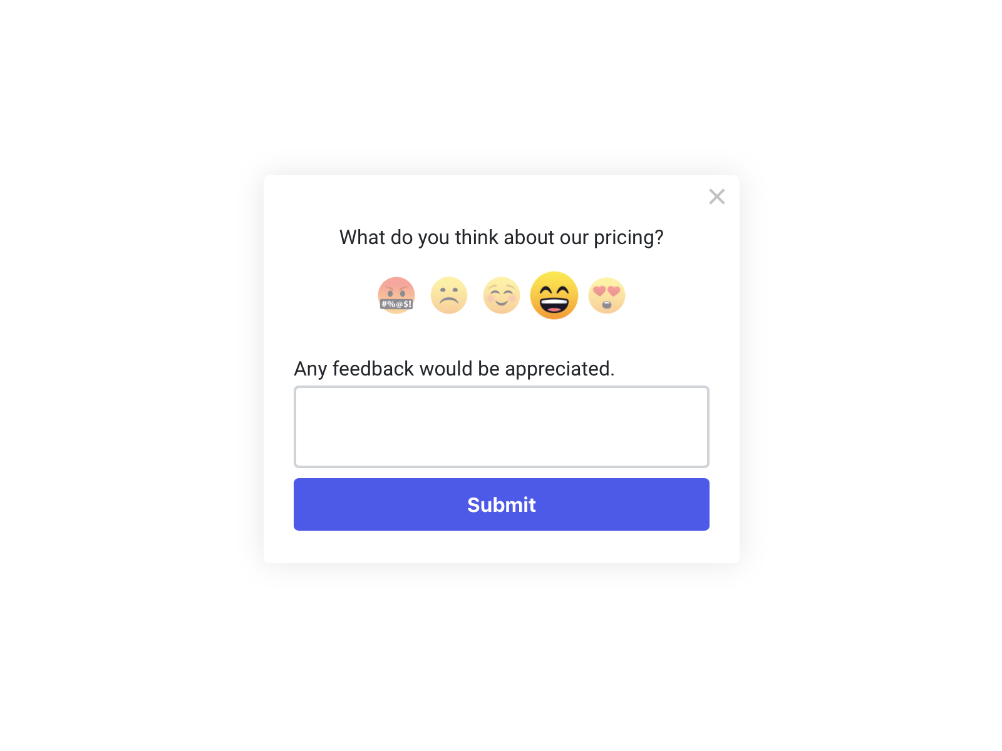Deselect the currently selected happy emoji
Viewport: 1002px width, 751px height.
(554, 295)
